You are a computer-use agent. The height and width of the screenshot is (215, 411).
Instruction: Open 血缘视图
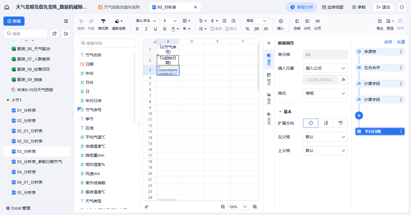click(x=333, y=7)
